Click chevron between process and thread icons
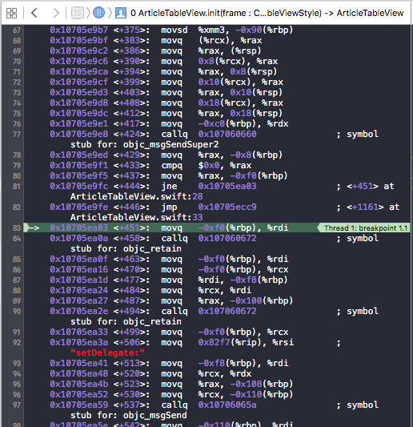Image resolution: width=413 pixels, height=427 pixels. (x=88, y=13)
